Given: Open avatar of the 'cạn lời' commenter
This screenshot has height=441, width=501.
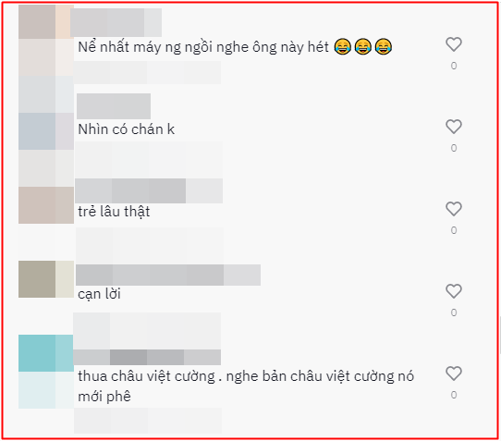Looking at the screenshot, I should point(46,279).
